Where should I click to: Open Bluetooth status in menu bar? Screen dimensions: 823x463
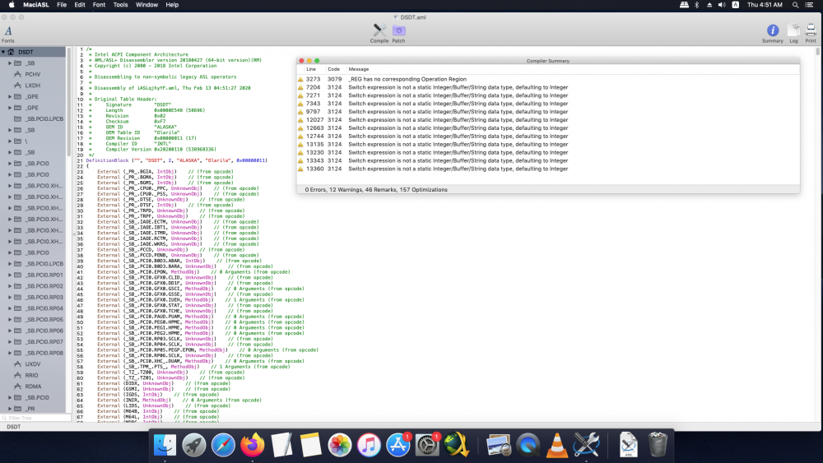(x=696, y=5)
